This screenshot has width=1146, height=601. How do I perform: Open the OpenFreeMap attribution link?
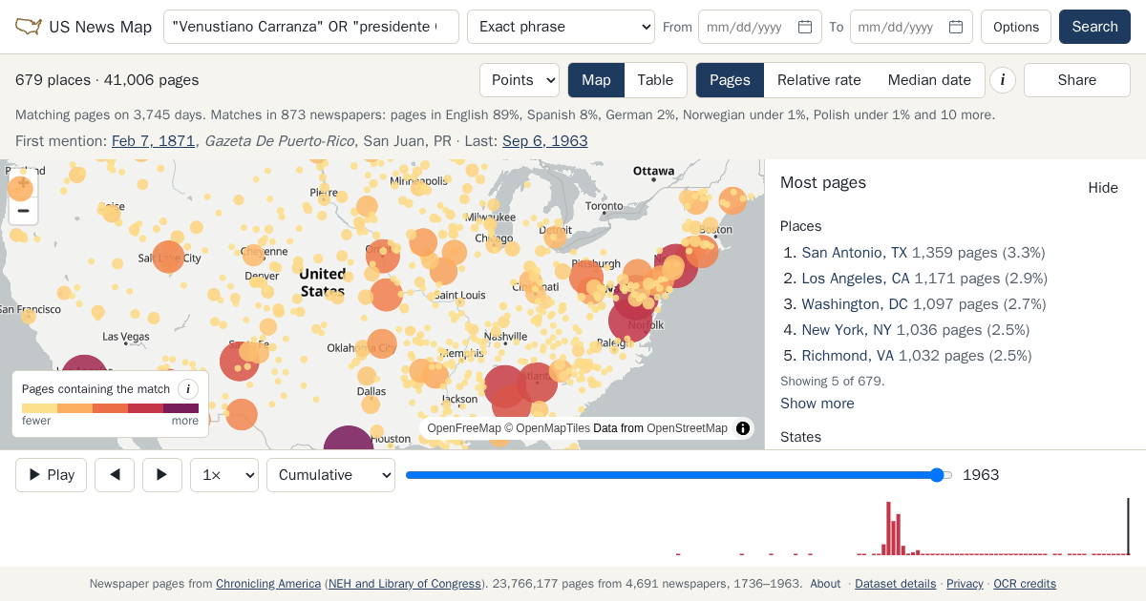[x=464, y=428]
